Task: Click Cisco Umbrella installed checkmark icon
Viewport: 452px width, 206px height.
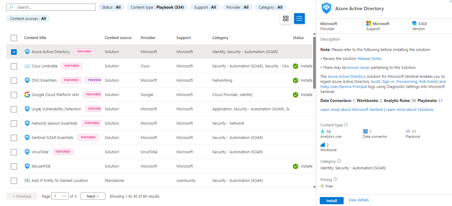Action: click(296, 66)
